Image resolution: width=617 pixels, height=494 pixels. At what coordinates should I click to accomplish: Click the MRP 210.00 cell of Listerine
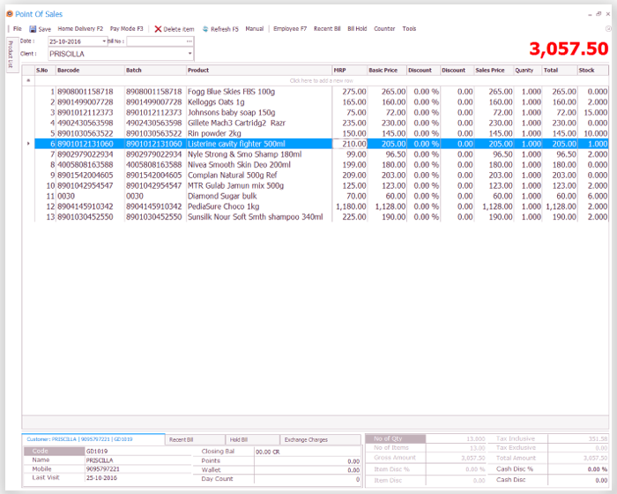[x=350, y=144]
